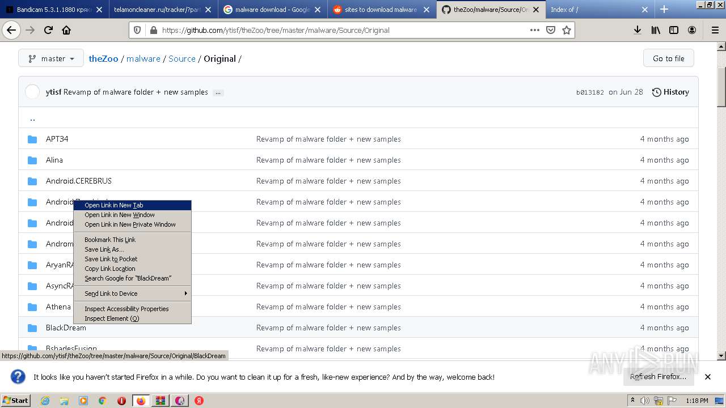
Task: Open commit b013182 hash link
Action: point(590,92)
